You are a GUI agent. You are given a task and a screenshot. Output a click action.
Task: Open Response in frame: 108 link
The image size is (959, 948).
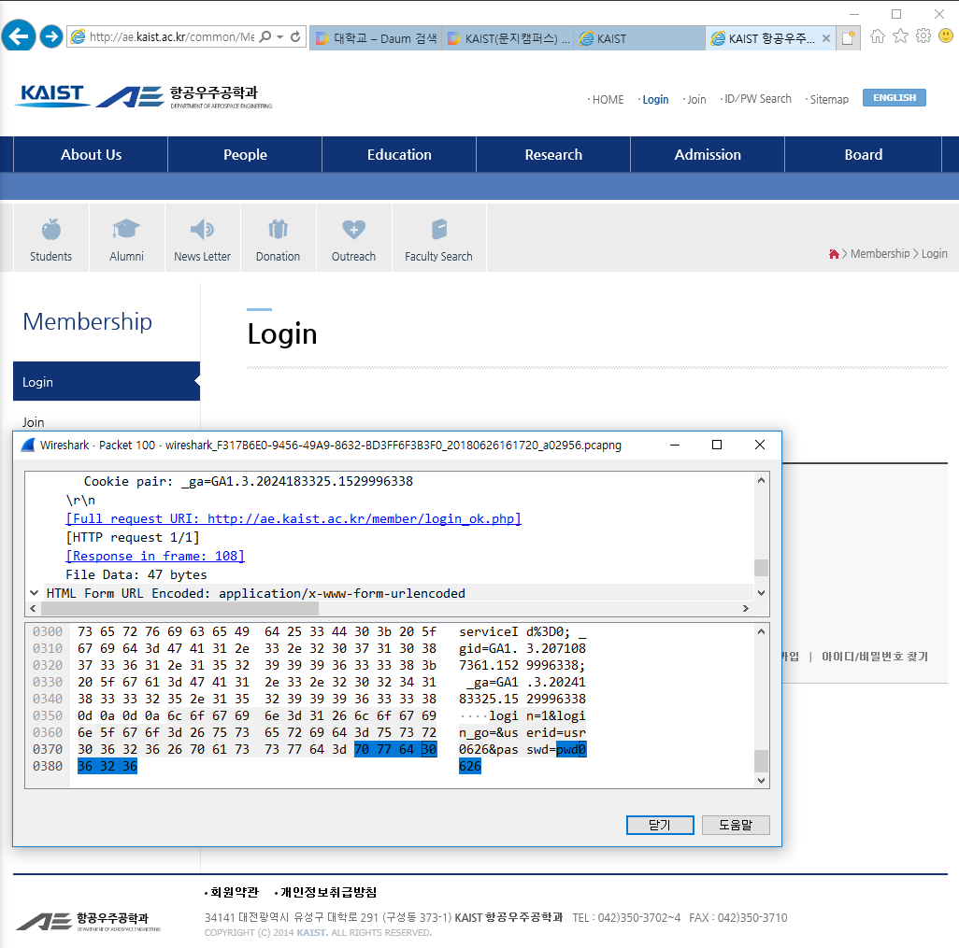155,557
